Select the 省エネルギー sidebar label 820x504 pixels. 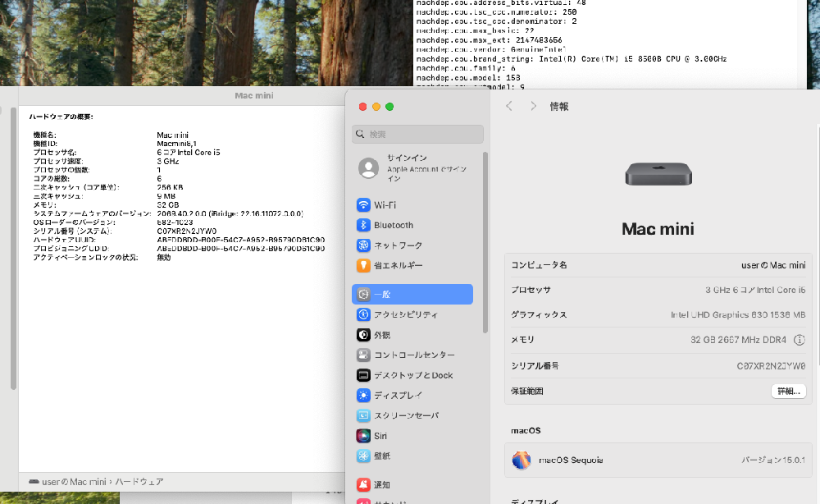(398, 265)
